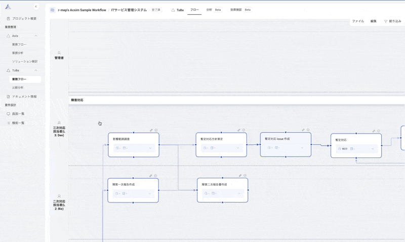Screen dimensions: 405x242
Task: Click the calendar icon in 障害二次報告書作成 card
Action: (x=213, y=193)
